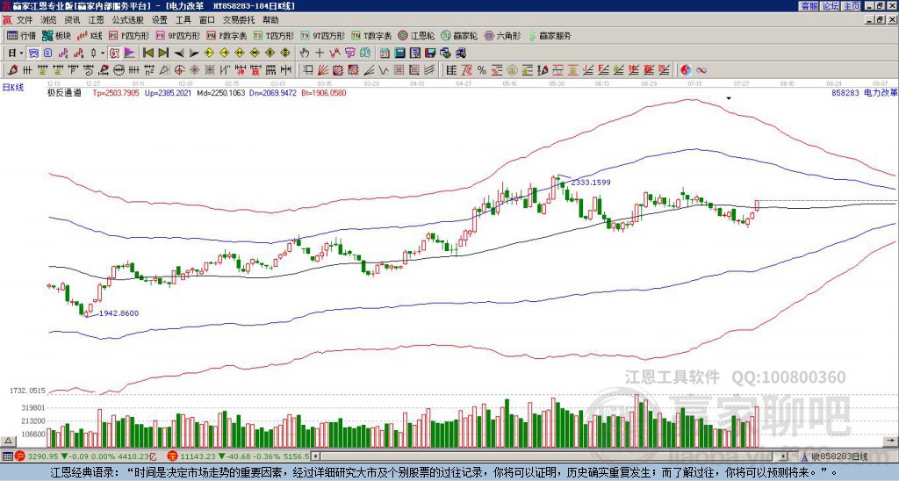Viewport: 899px width, 481px height.
Task: Open the calculator icon
Action: pos(399,54)
